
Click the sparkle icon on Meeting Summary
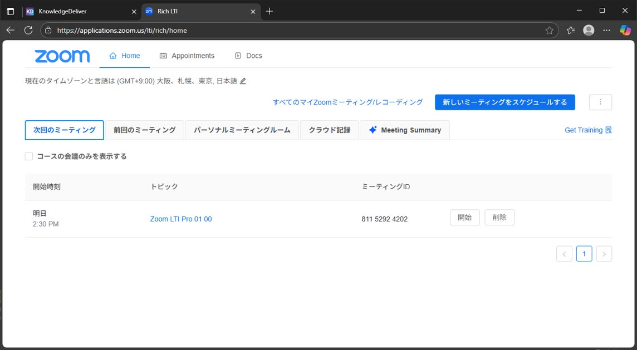pos(373,130)
